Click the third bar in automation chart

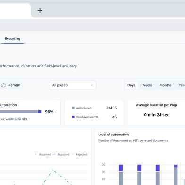point(158,175)
